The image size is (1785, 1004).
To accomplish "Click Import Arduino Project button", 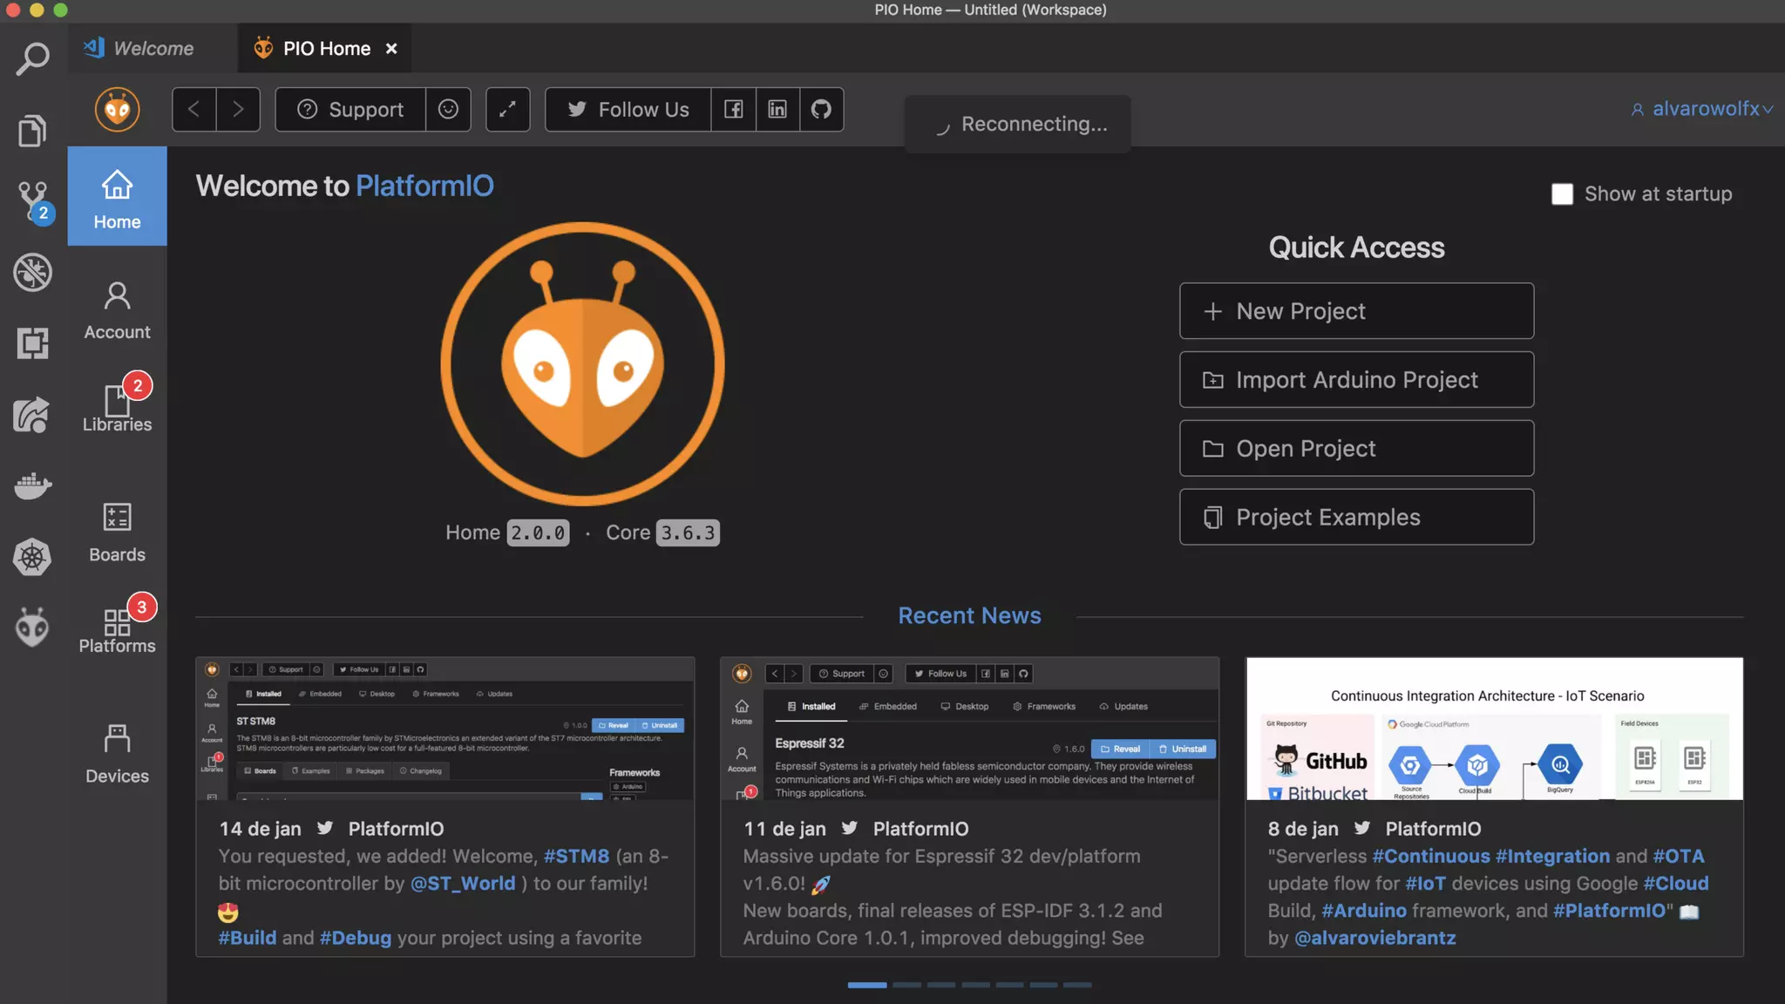I will point(1356,380).
